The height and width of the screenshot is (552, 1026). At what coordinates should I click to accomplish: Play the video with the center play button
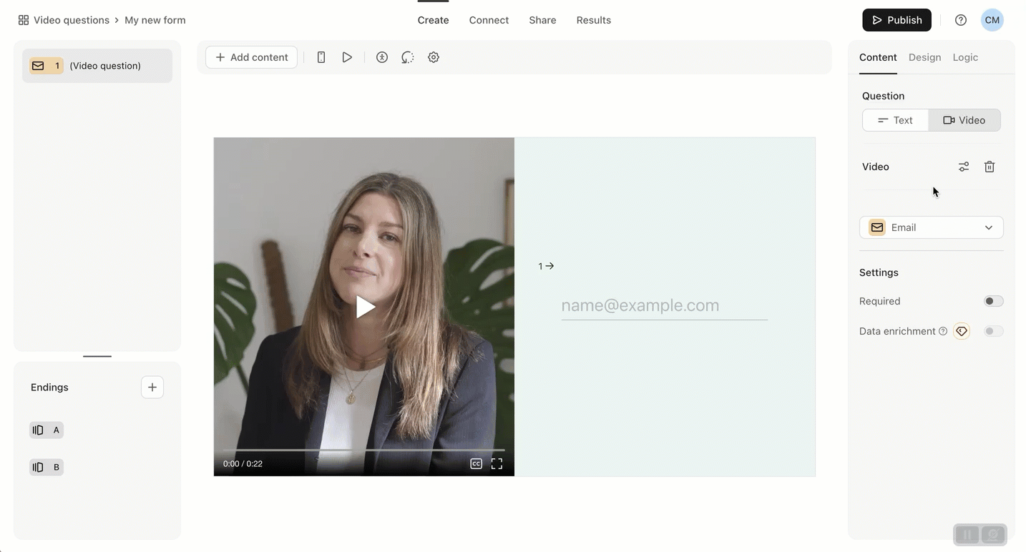(x=365, y=307)
